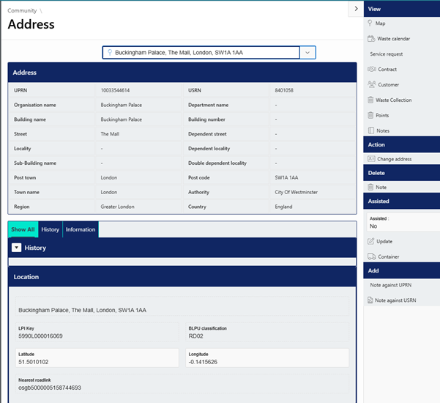Click the USRN value 8401058
Screen dimensions: 440x403
click(x=284, y=90)
